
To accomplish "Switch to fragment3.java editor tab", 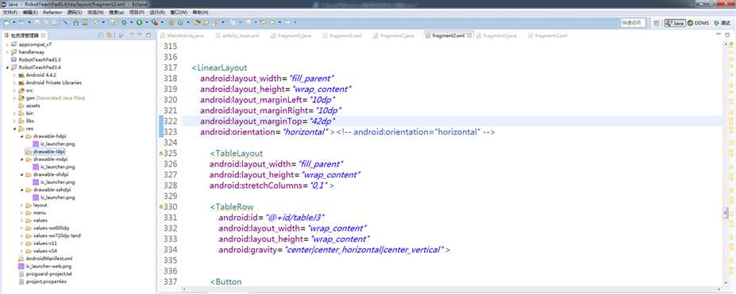I will (496, 36).
